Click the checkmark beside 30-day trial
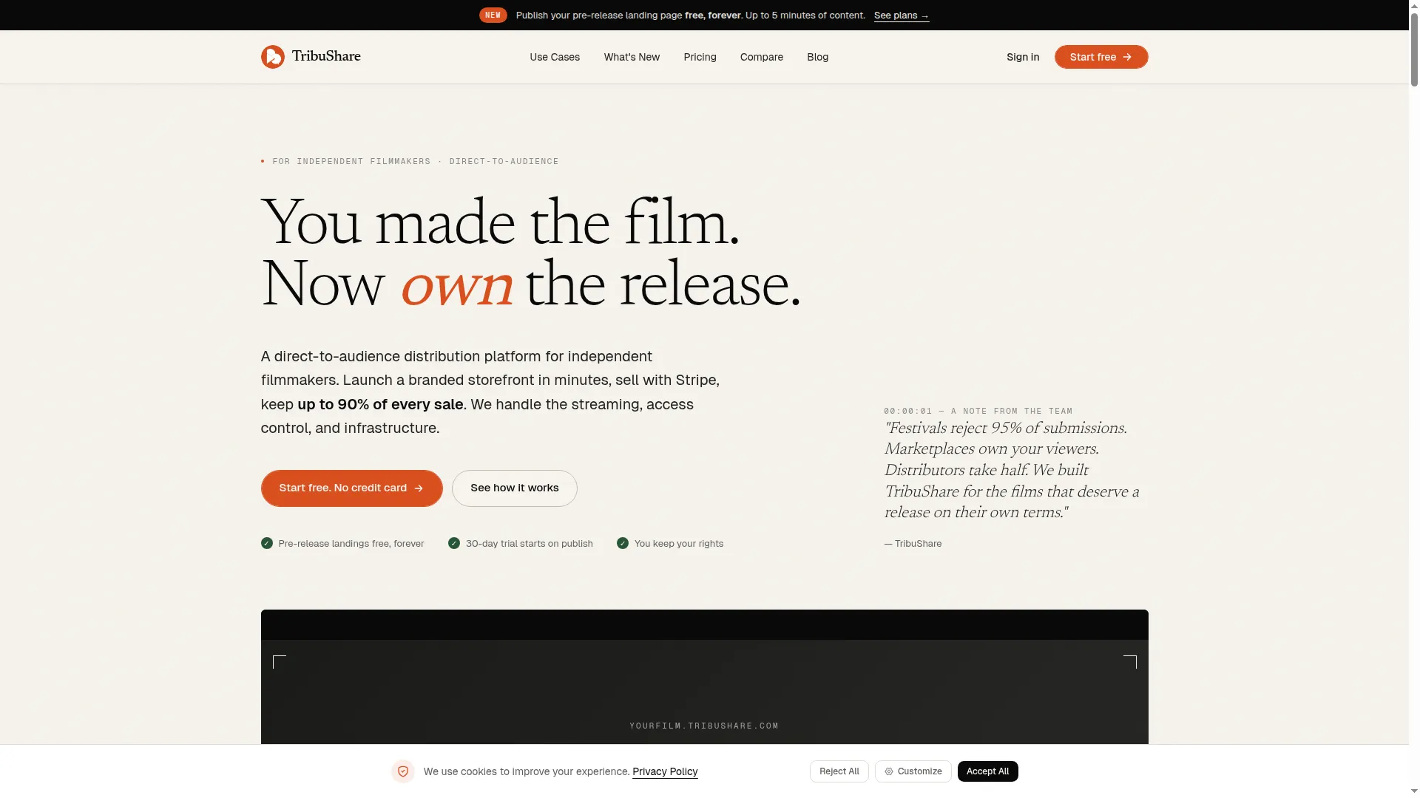The height and width of the screenshot is (798, 1420). coord(454,543)
